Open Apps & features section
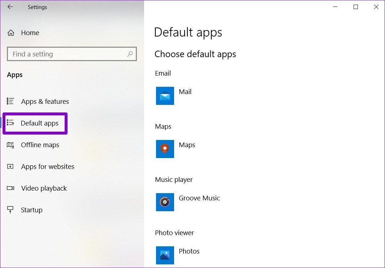Viewport: 385px width, 268px height. [x=45, y=101]
